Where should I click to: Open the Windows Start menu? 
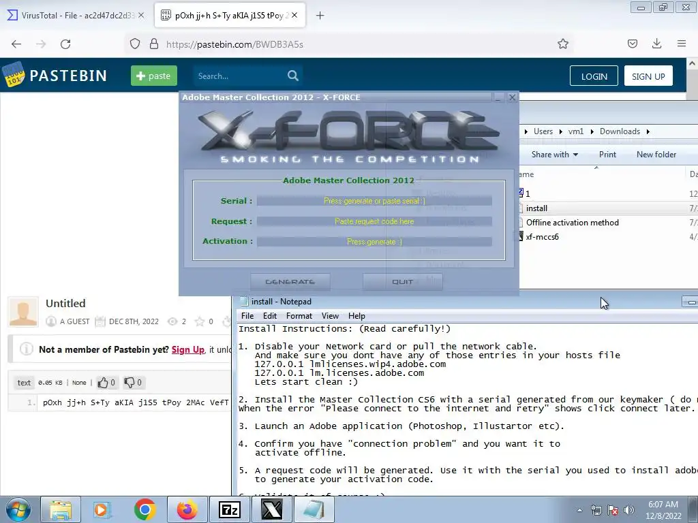[x=17, y=509]
